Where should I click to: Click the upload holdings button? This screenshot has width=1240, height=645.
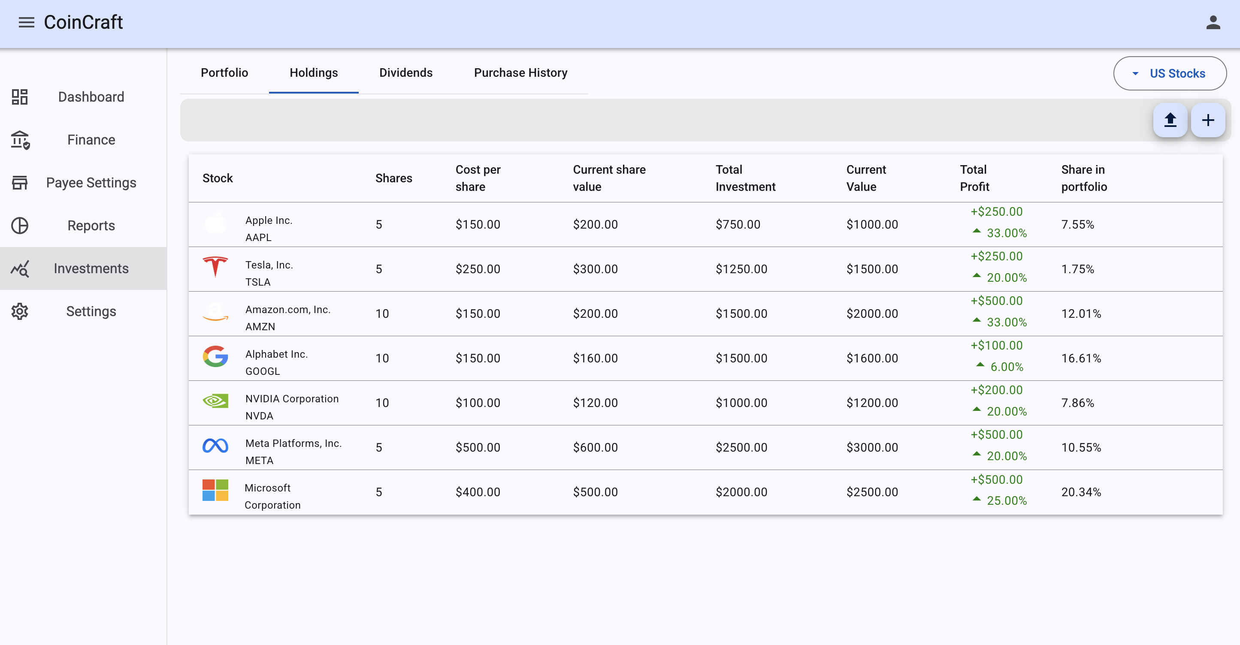(1170, 120)
